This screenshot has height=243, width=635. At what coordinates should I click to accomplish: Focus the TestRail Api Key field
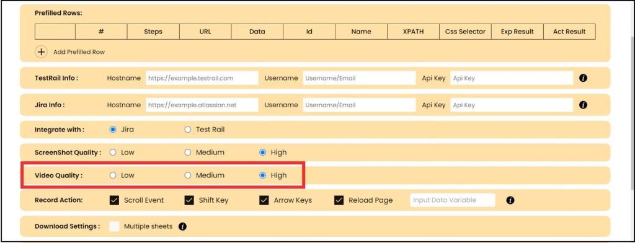(512, 78)
